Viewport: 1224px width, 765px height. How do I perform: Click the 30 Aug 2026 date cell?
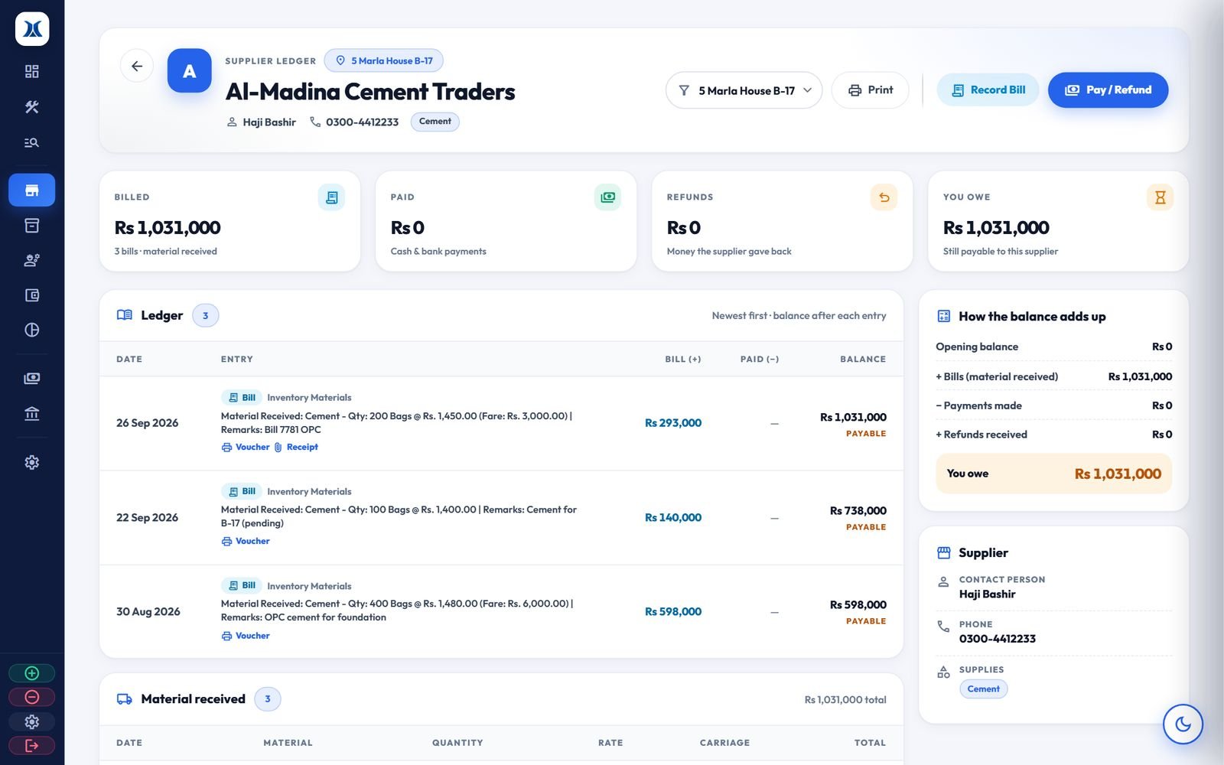tap(148, 612)
